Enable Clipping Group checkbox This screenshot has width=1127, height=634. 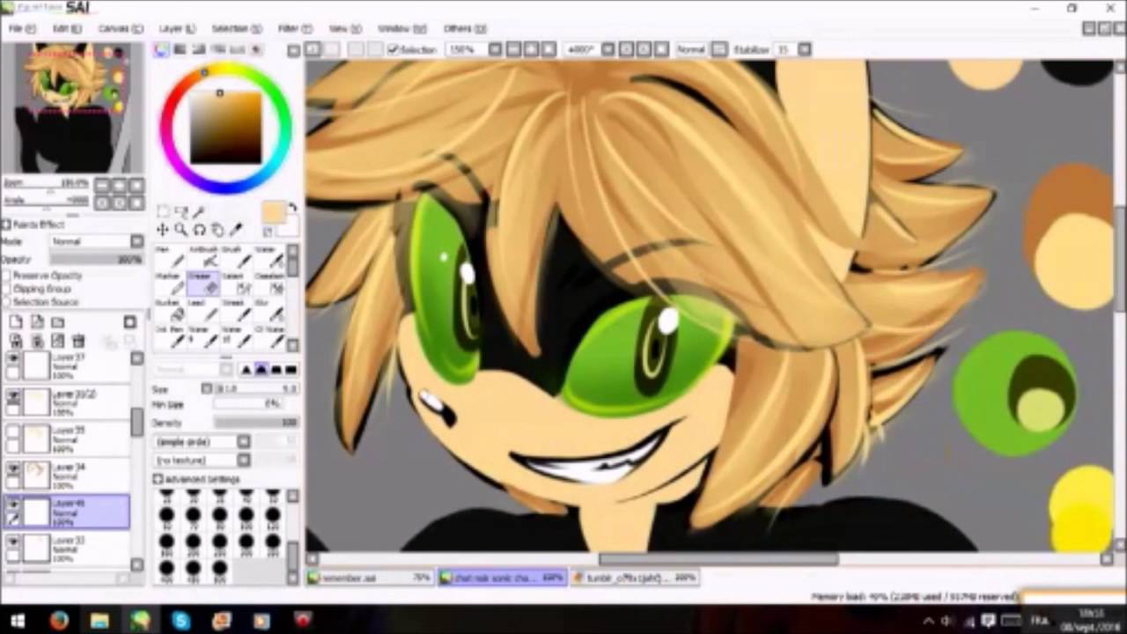tap(7, 289)
